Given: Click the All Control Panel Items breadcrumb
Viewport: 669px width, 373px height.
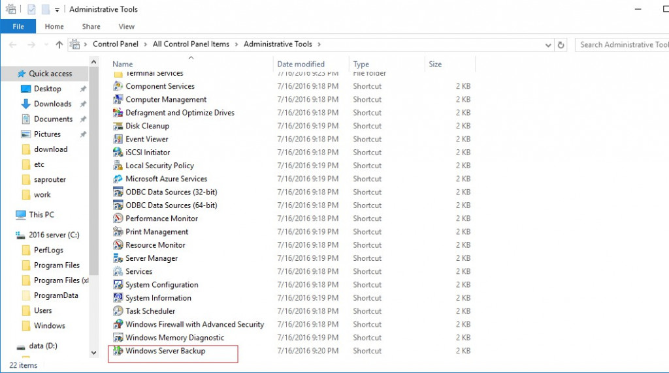Looking at the screenshot, I should coord(191,44).
